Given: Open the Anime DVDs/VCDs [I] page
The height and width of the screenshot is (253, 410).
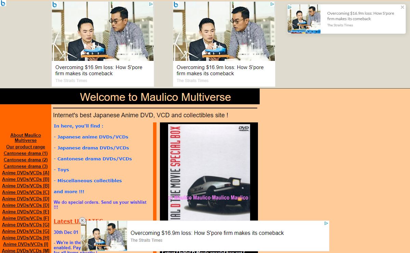Looking at the screenshot, I should (x=26, y=244).
